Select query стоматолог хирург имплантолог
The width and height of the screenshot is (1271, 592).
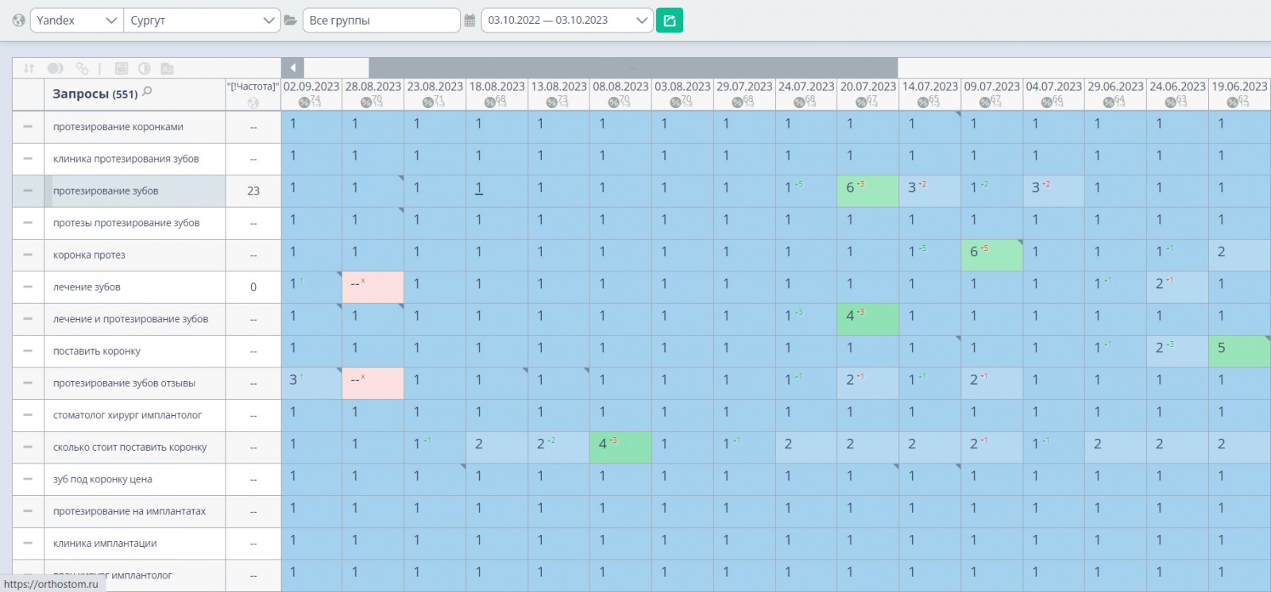[127, 415]
